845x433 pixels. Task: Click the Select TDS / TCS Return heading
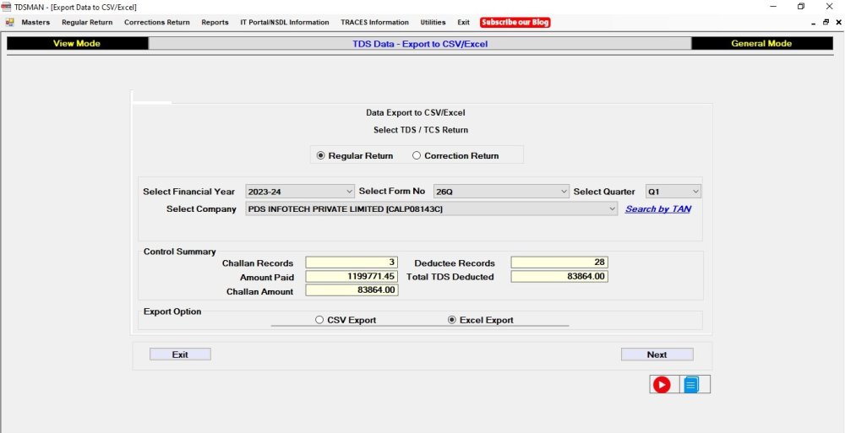421,130
